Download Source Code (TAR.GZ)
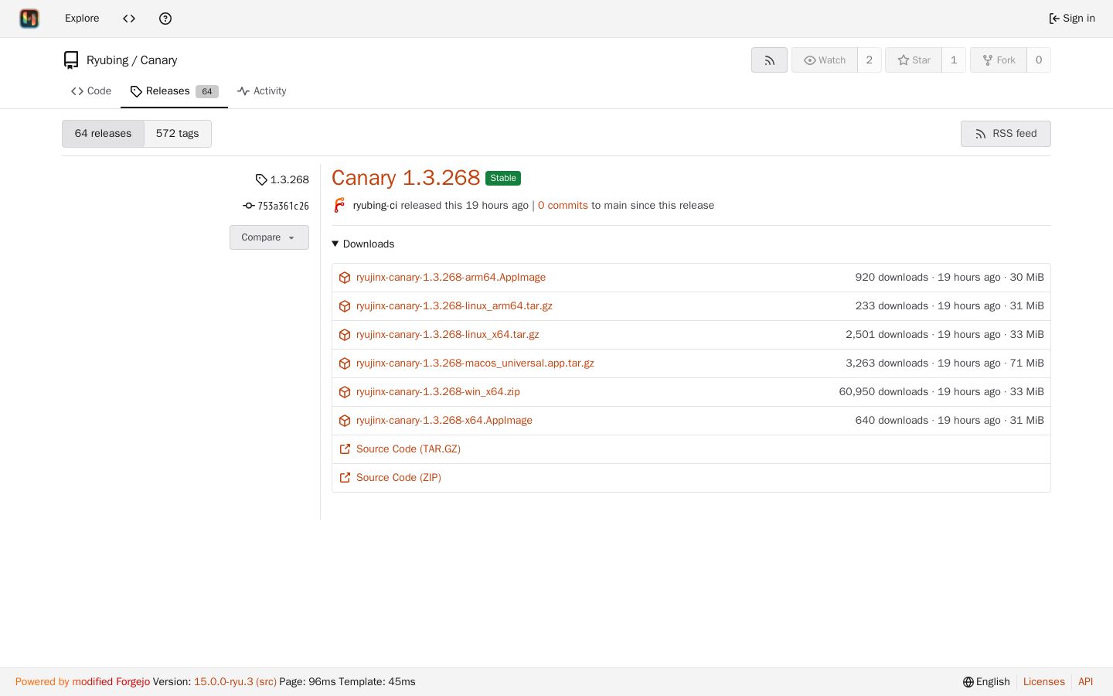 408,449
